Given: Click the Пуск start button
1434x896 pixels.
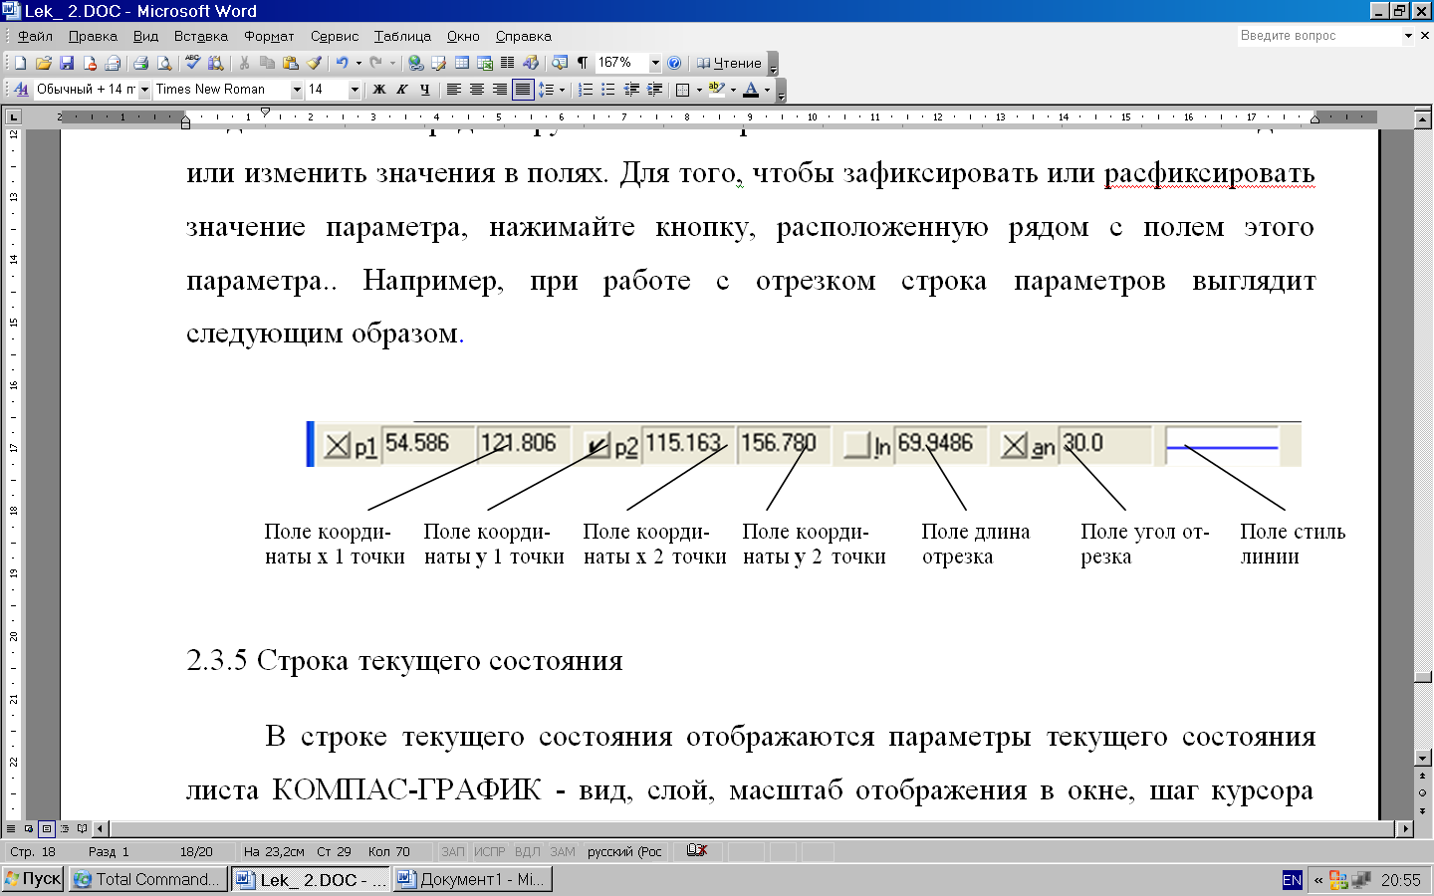Looking at the screenshot, I should (34, 879).
